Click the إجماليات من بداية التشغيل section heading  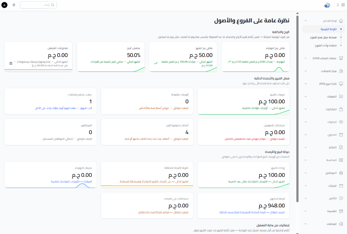273,226
